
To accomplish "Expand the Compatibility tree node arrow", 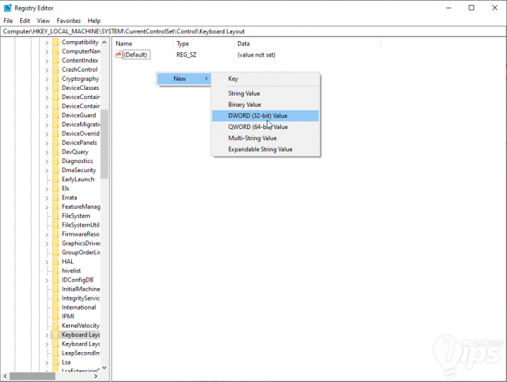I will pos(47,43).
